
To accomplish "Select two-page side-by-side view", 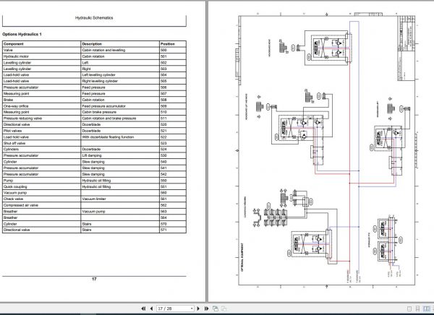I will tap(427, 308).
